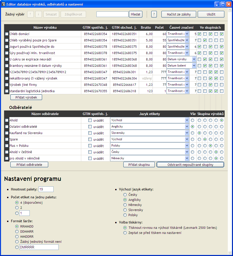Tick the row checkbox for customer Ahold
This screenshot has width=233, height=256.
coord(7,120)
